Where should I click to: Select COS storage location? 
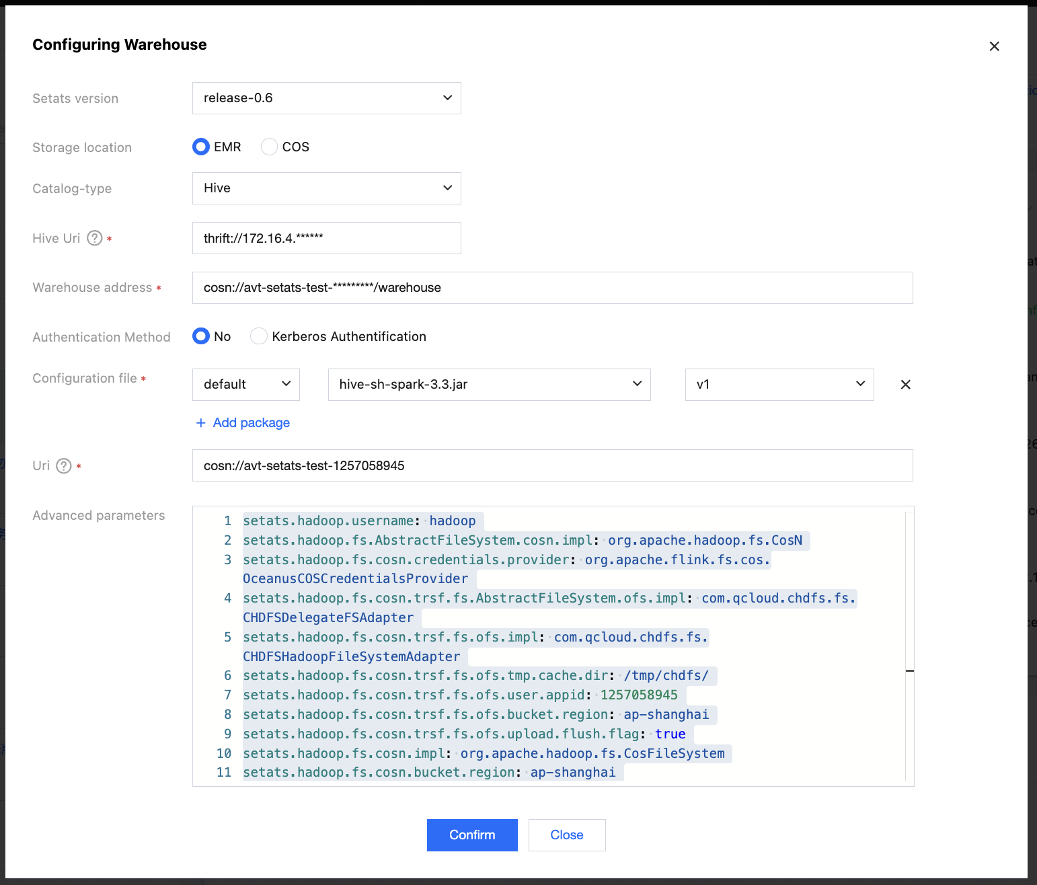pos(269,147)
